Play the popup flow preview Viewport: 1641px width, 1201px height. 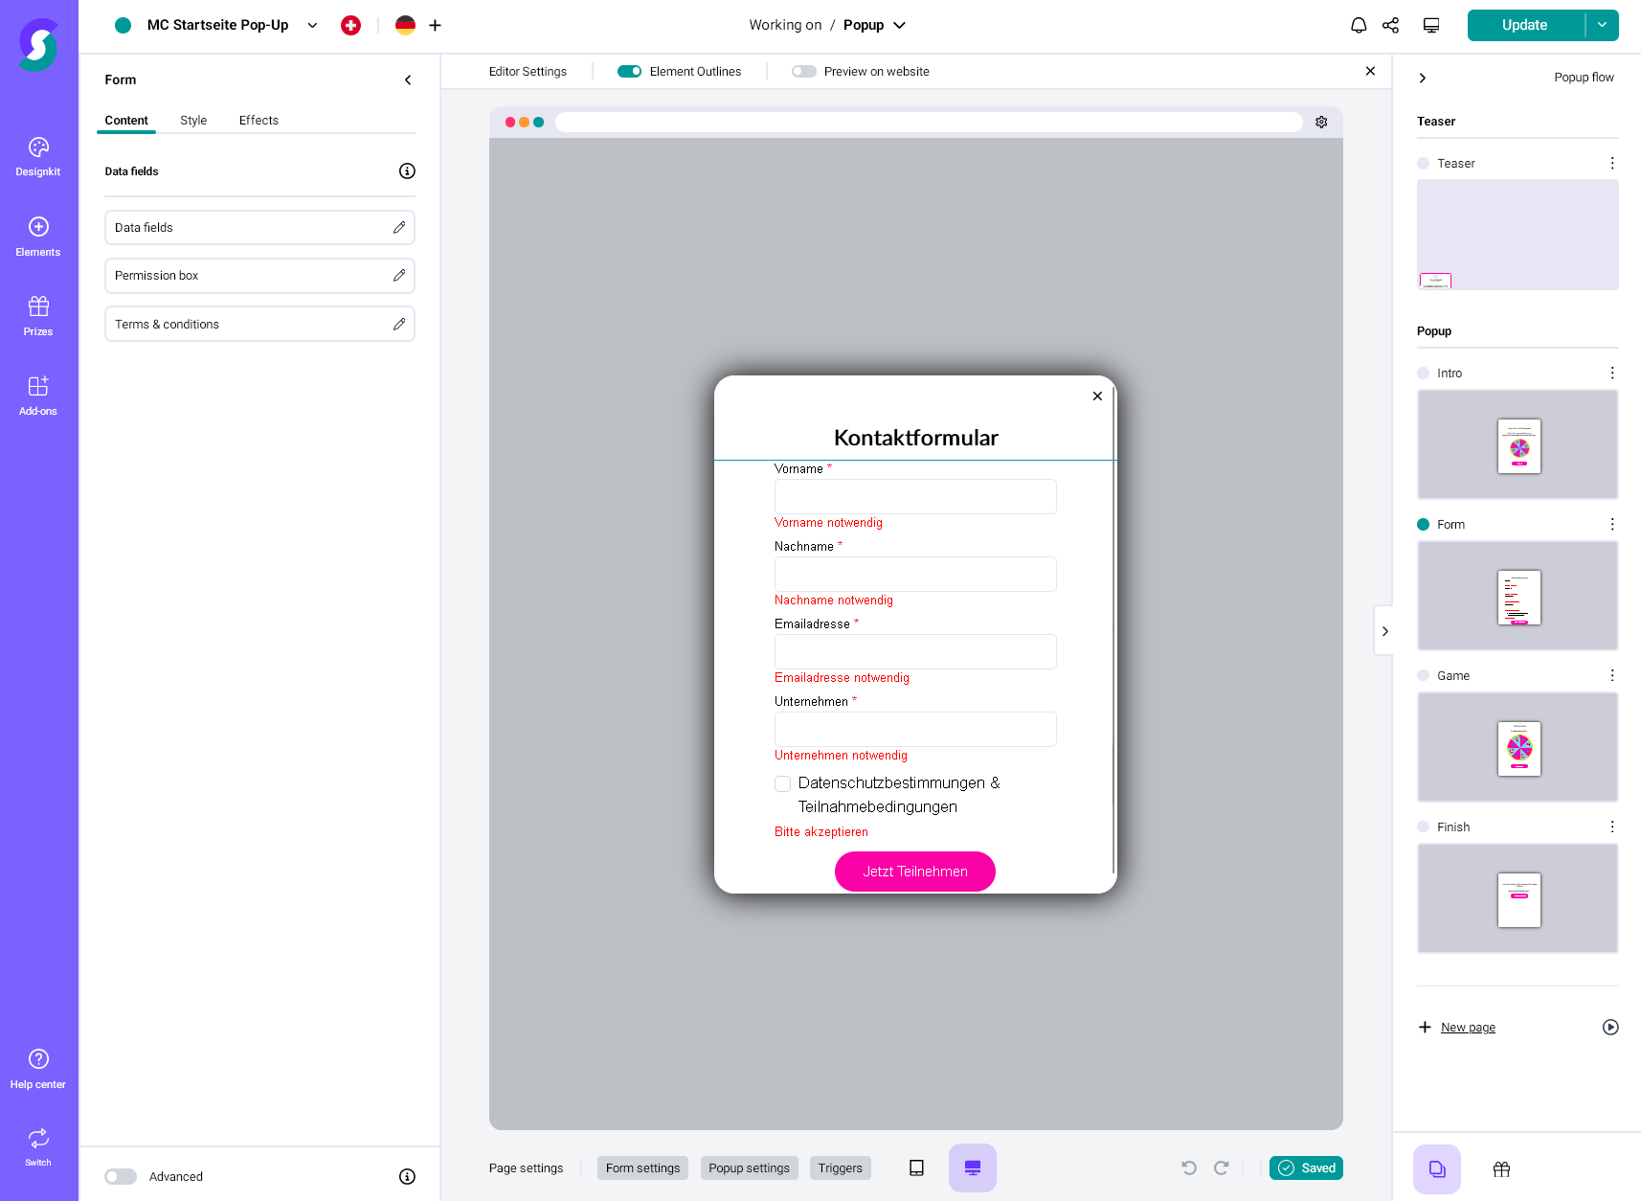coord(1610,1028)
